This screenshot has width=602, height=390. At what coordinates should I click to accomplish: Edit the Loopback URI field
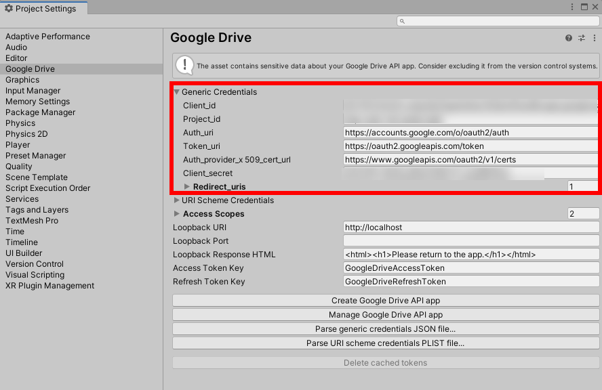471,227
